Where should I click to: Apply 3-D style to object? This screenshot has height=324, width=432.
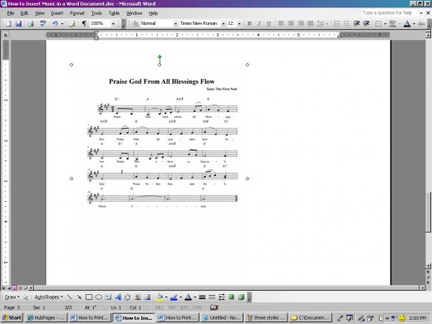[x=241, y=297]
